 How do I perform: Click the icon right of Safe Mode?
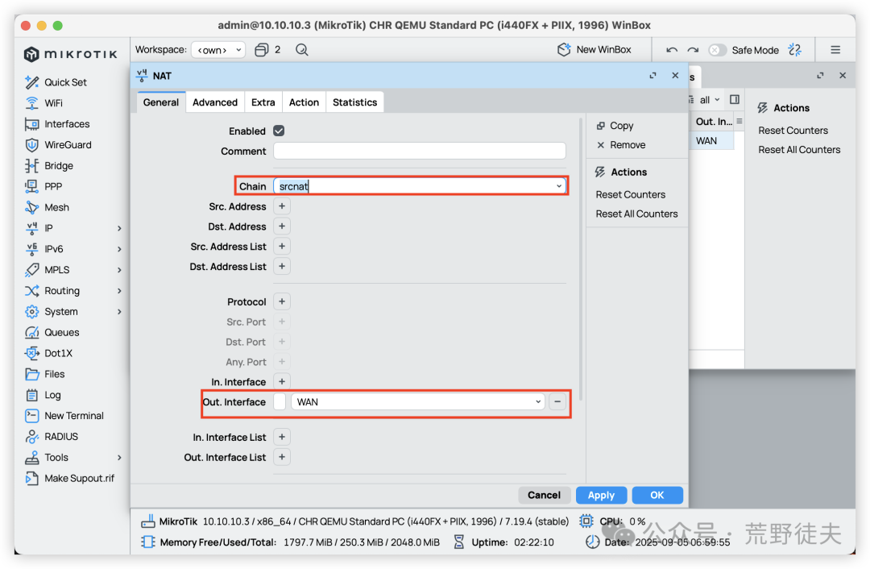click(x=795, y=50)
